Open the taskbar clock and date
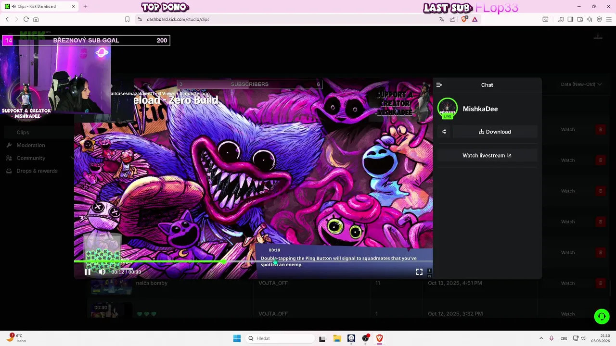This screenshot has height=346, width=616. (601, 338)
